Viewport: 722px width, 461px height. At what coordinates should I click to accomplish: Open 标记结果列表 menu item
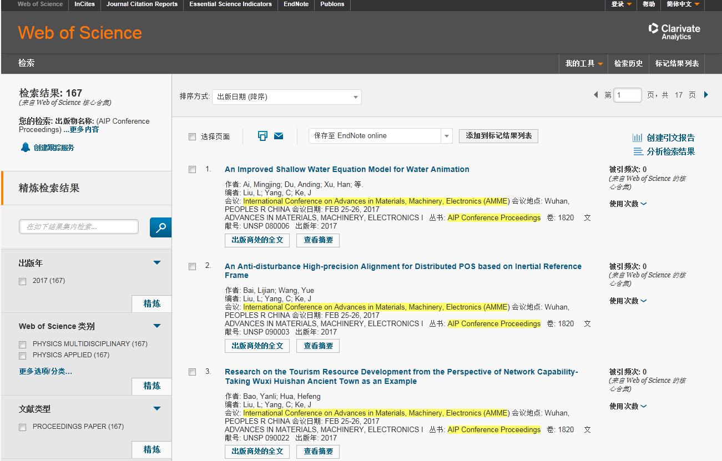(x=677, y=64)
